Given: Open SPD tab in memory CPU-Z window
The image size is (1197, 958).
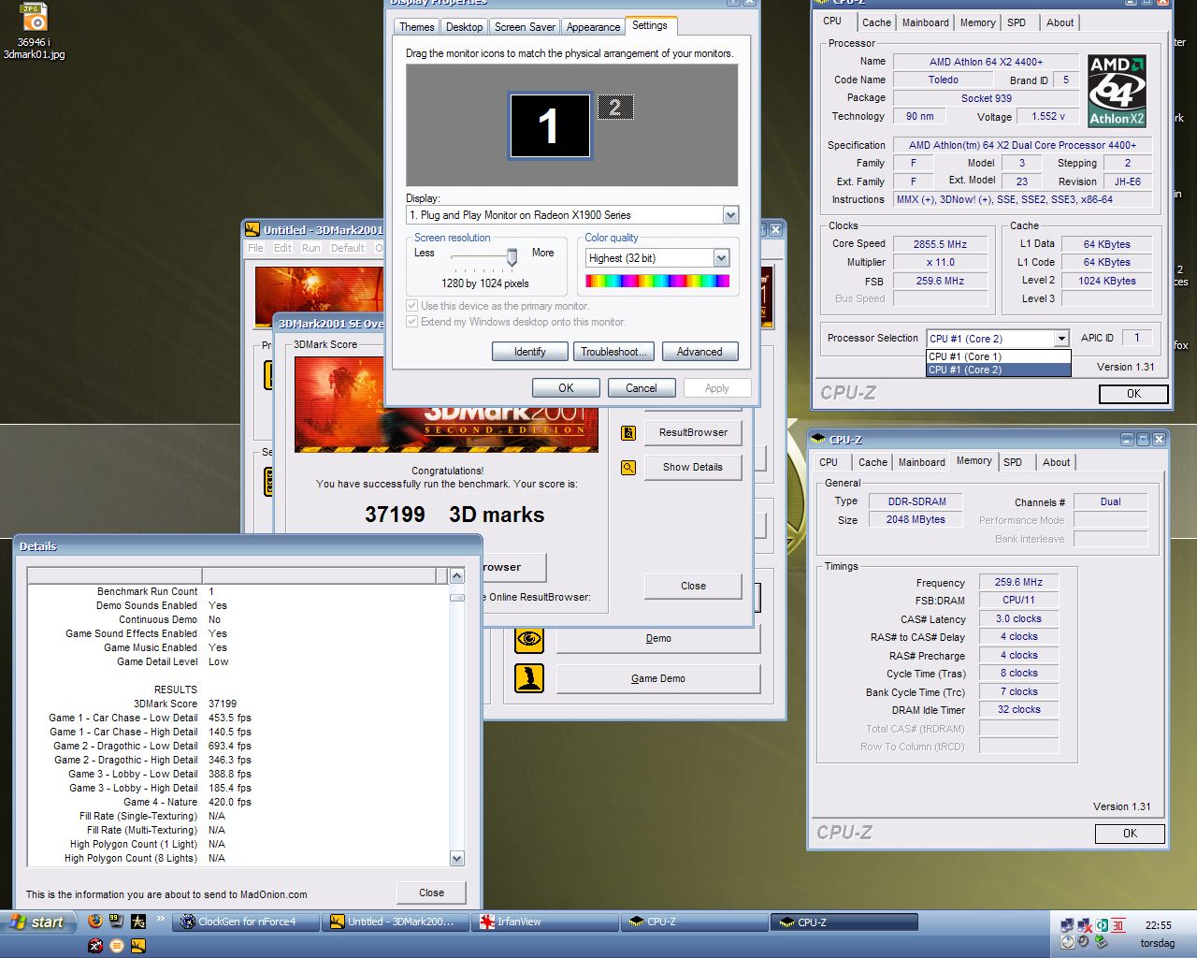Looking at the screenshot, I should click(1013, 462).
